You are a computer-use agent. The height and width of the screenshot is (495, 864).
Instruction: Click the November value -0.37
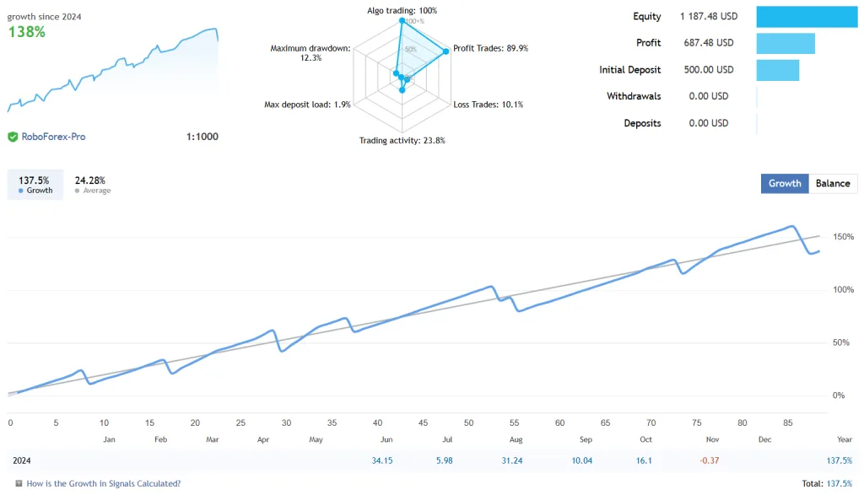(710, 460)
